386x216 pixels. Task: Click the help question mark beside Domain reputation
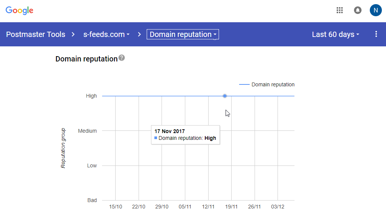click(122, 58)
